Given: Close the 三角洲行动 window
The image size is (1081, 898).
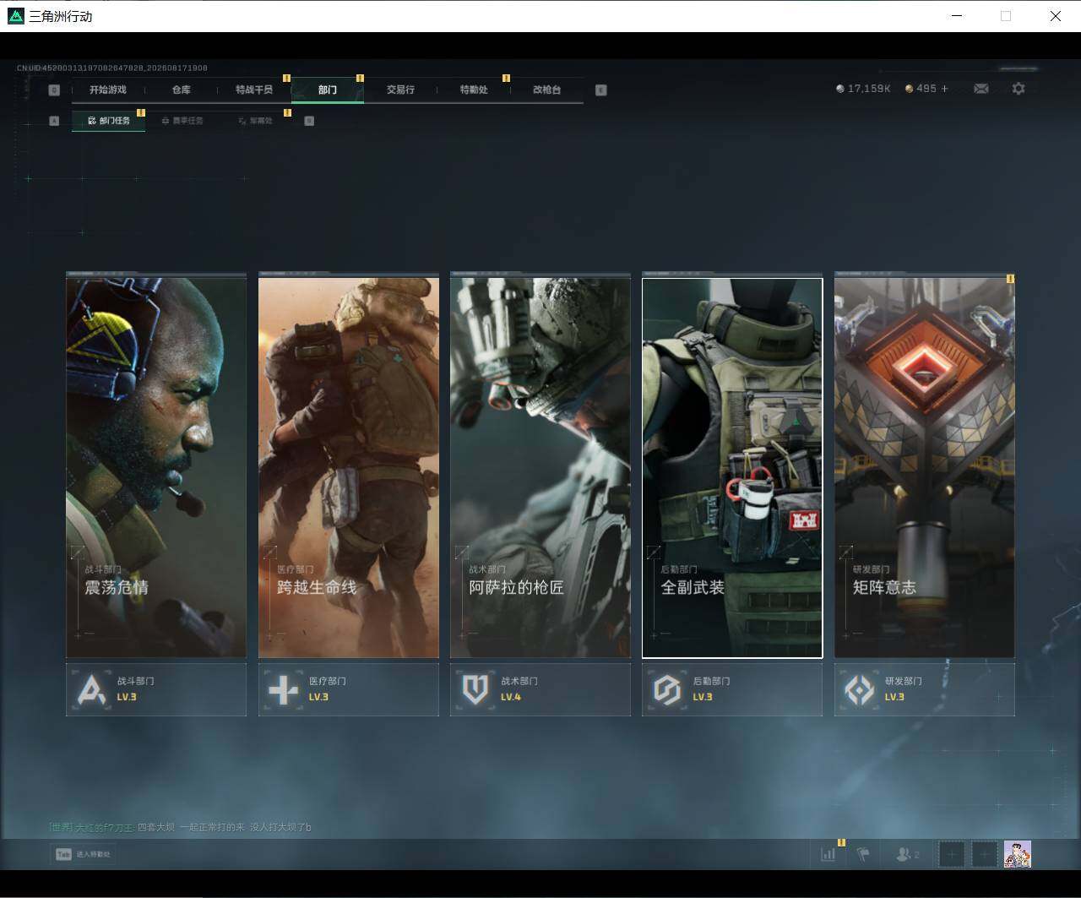Looking at the screenshot, I should tap(1055, 16).
